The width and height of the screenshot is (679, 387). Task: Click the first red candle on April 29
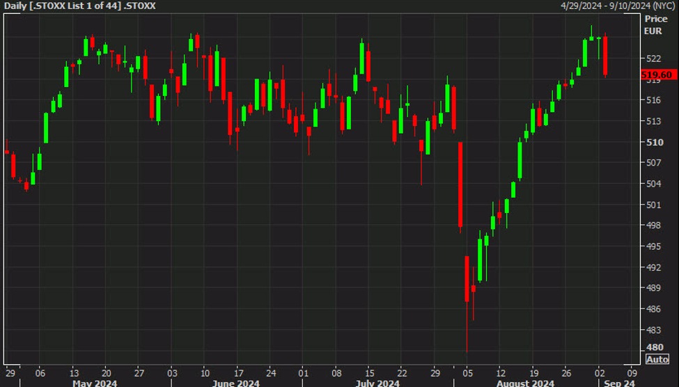(x=7, y=152)
